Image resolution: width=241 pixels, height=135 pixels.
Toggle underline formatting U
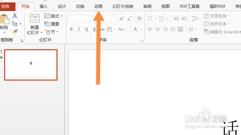(86, 29)
